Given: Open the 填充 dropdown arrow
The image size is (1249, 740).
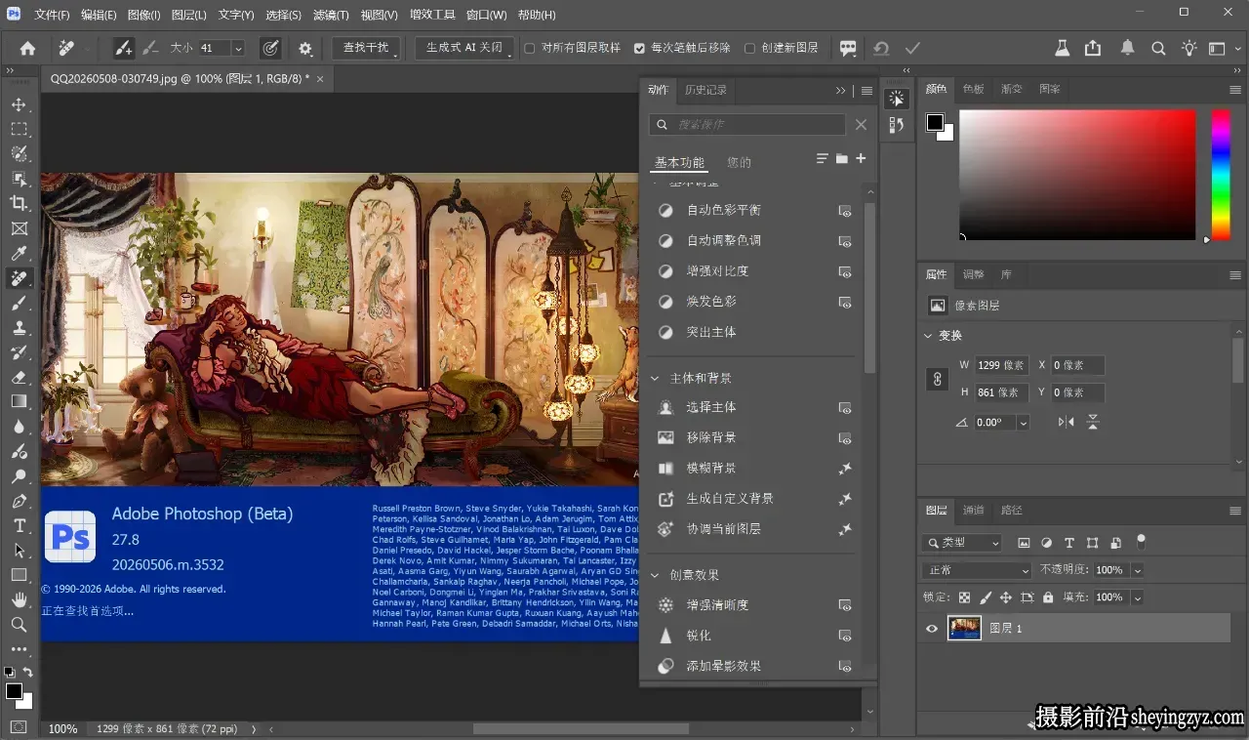Looking at the screenshot, I should click(1138, 596).
